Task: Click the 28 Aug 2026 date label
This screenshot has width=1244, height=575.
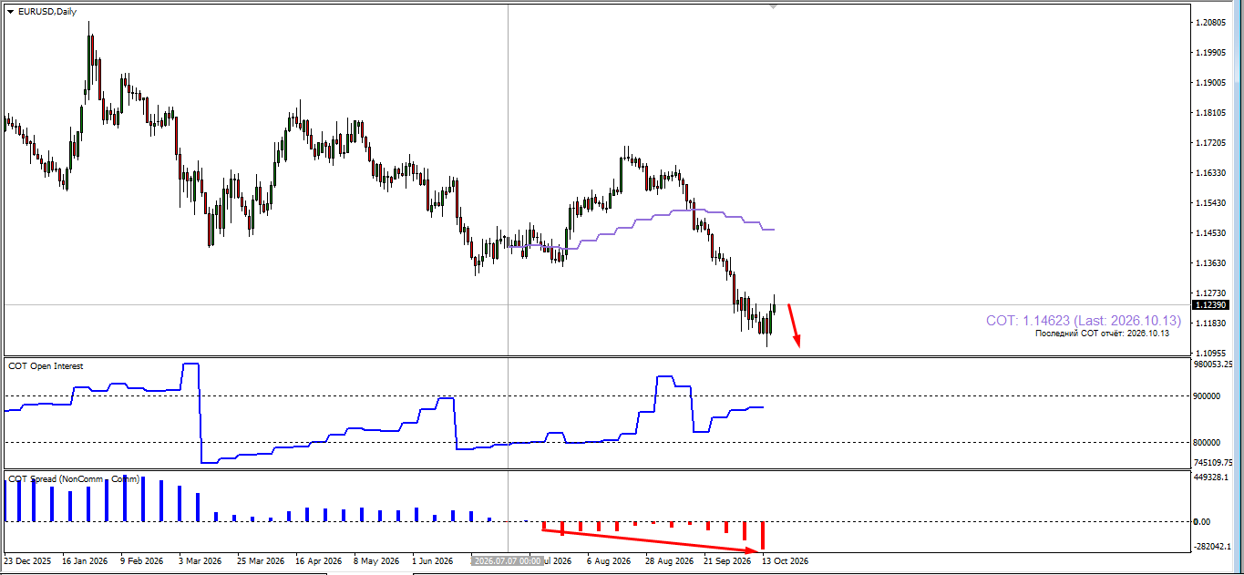Action: coord(669,561)
